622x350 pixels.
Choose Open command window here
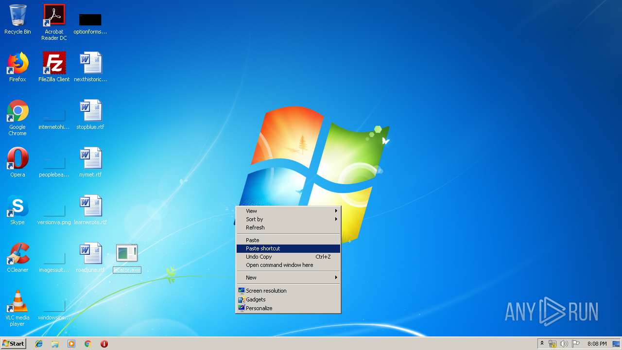click(x=288, y=265)
